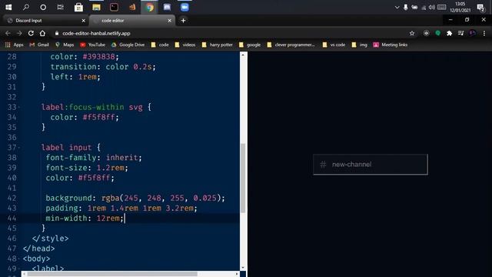
Task: Expand the harry potter bookmark folder
Action: click(217, 45)
